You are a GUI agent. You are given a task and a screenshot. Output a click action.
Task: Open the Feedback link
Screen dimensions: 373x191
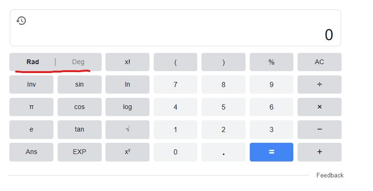[x=330, y=175]
